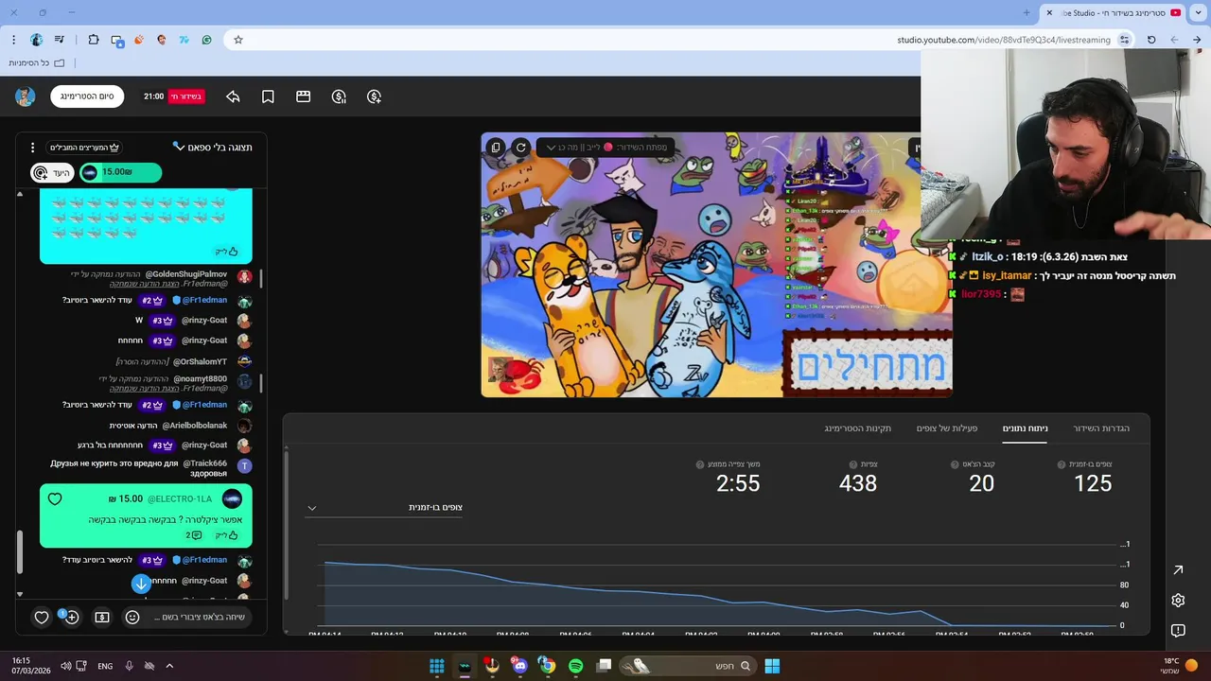The image size is (1211, 681).
Task: Click the Windows Start button
Action: coord(772,666)
